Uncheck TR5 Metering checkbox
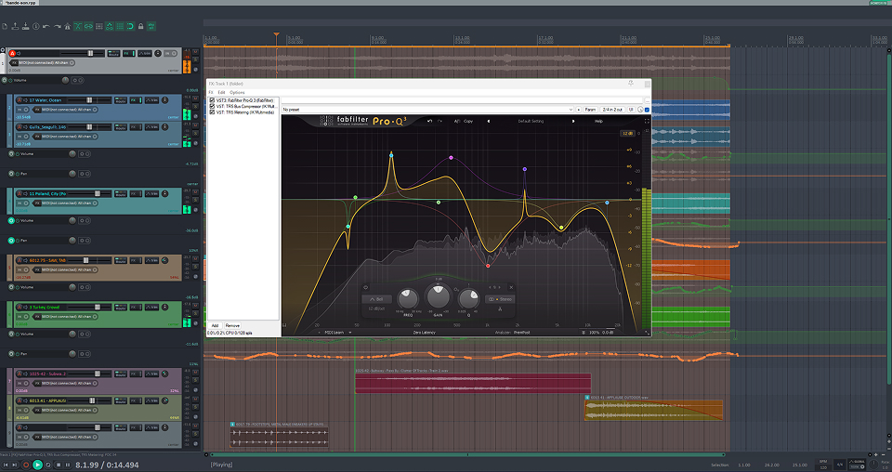Image resolution: width=892 pixels, height=472 pixels. [212, 112]
